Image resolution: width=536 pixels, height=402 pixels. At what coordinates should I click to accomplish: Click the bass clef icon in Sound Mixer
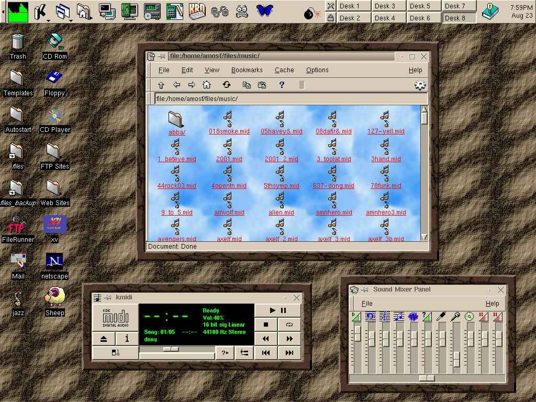point(371,317)
